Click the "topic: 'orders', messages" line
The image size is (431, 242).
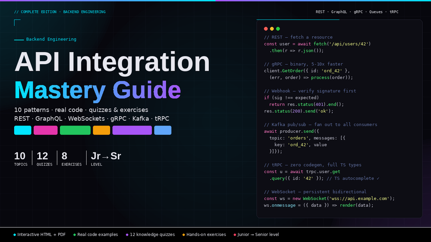pyautogui.click(x=307, y=138)
